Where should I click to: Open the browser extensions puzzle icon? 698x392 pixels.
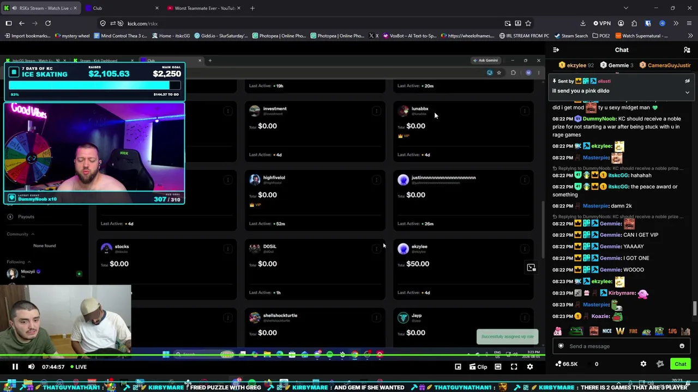point(634,23)
